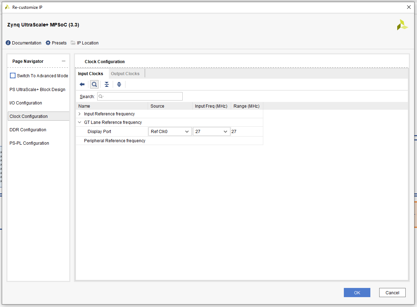Click the Range (MHz) column header
This screenshot has height=307, width=417.
point(247,106)
